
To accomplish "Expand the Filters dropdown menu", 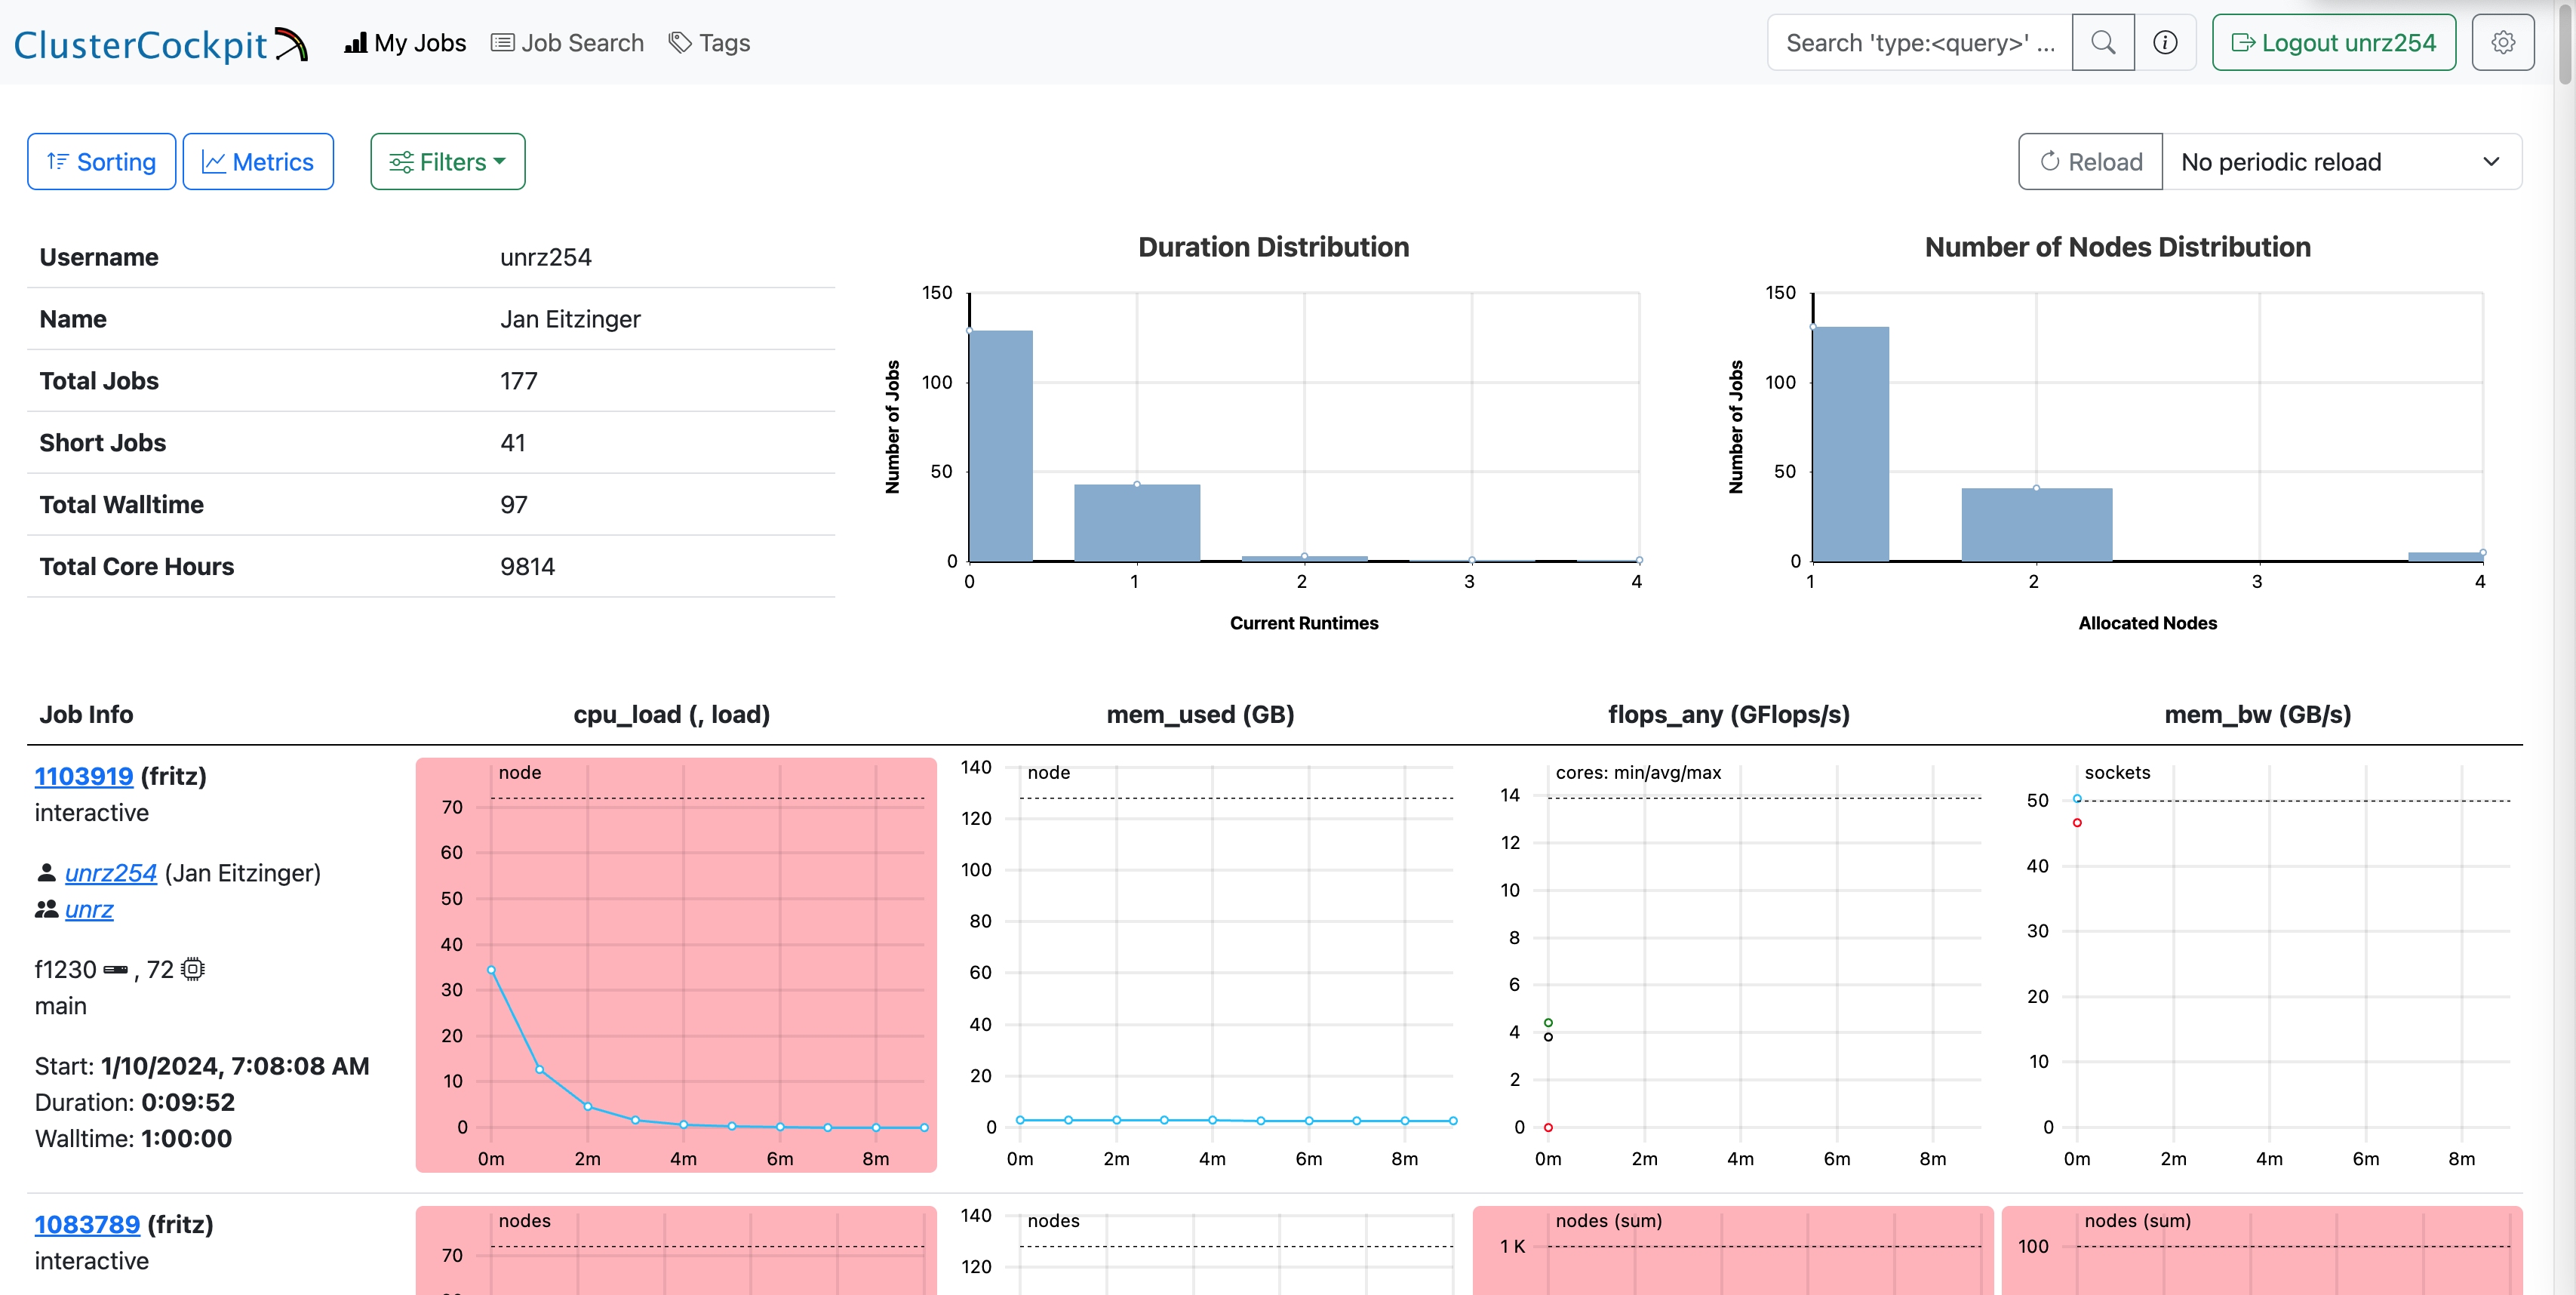I will tap(447, 160).
